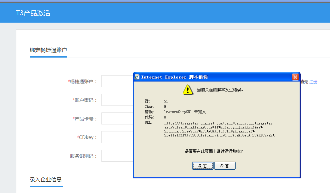Click the URL: label in error dialog

(x=148, y=122)
